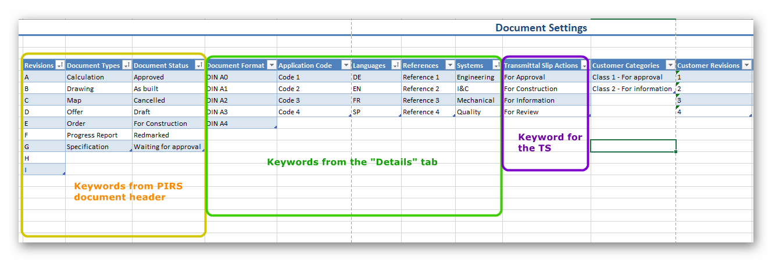The width and height of the screenshot is (772, 261).
Task: Select Class 1 - For approval cell
Action: coord(634,77)
